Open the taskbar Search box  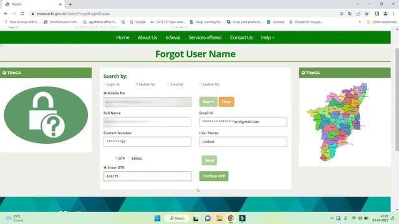coord(177,218)
